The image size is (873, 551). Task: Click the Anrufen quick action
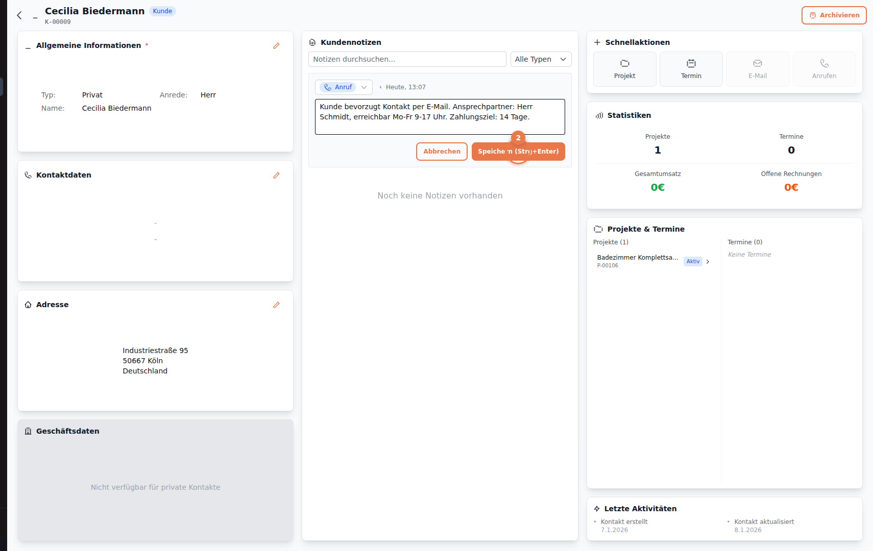point(824,69)
